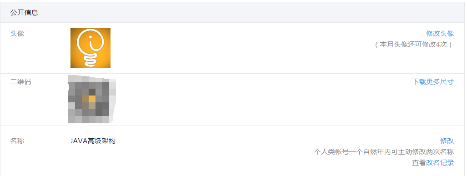The image size is (467, 176).
Task: View the 改名记录 link
Action: 440,163
